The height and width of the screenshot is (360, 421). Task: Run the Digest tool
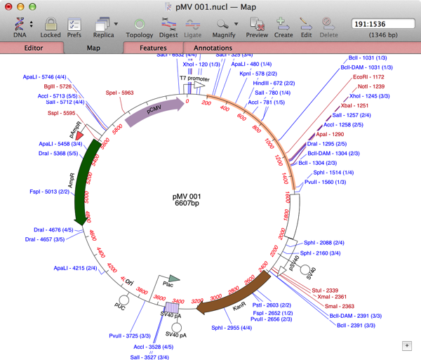[x=168, y=24]
